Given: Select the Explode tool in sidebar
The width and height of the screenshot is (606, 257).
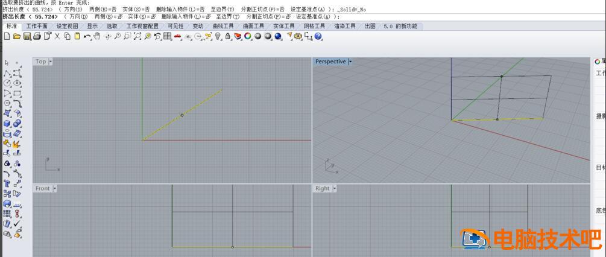Looking at the screenshot, I should point(17,144).
